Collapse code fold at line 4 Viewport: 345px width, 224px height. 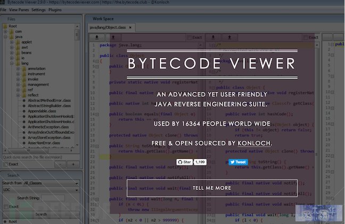pos(97,62)
